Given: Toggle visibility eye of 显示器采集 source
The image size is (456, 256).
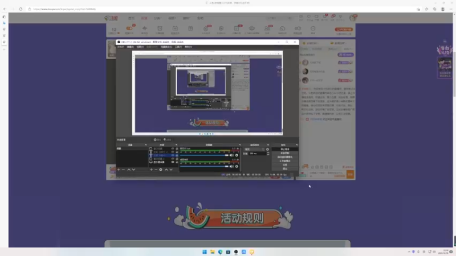Looking at the screenshot, I should pos(173,162).
